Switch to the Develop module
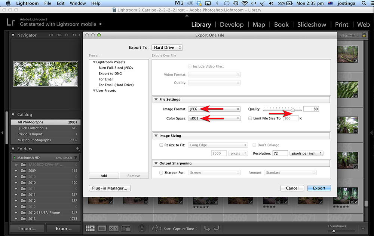 pyautogui.click(x=232, y=24)
